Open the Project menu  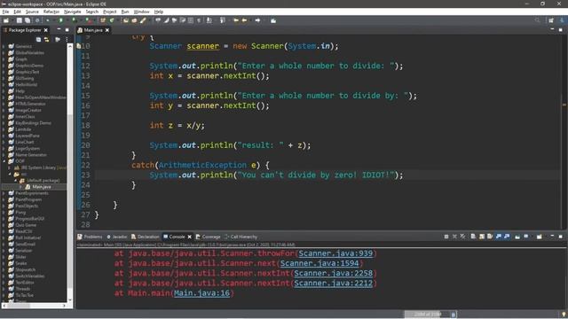(110, 12)
